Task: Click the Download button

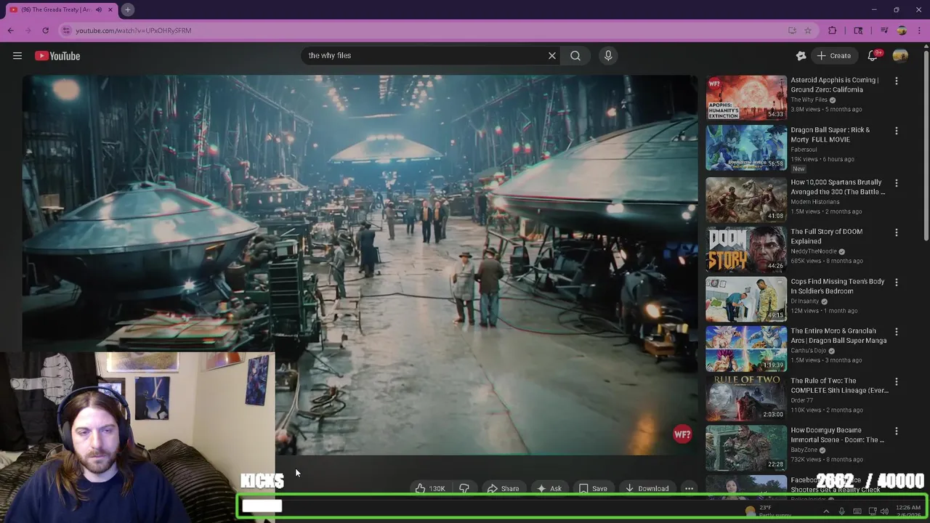Action: (647, 488)
